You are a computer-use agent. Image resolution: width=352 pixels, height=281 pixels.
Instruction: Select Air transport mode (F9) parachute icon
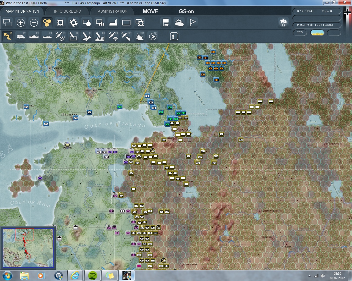(x=113, y=36)
